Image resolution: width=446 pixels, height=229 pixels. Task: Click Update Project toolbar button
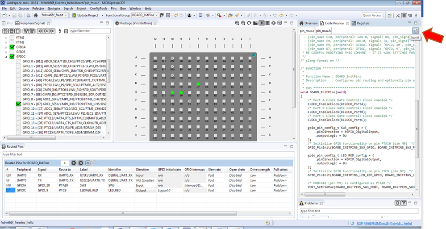tap(85, 15)
